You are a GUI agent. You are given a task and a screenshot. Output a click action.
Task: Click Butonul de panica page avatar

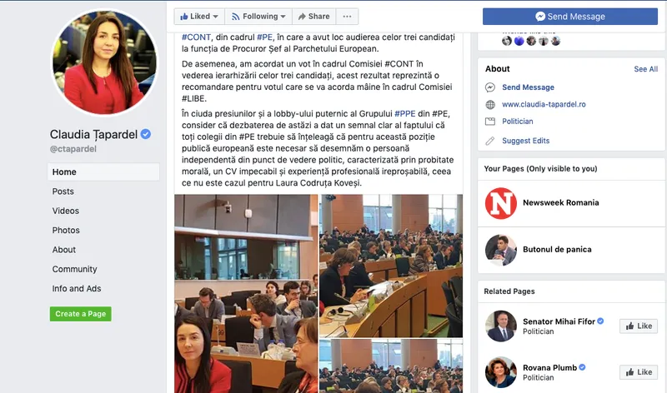click(x=501, y=250)
